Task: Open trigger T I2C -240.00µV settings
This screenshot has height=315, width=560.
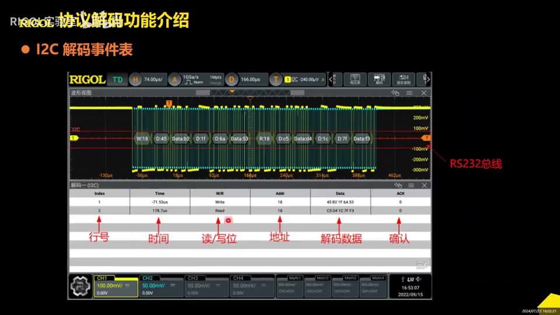Action: [x=297, y=80]
